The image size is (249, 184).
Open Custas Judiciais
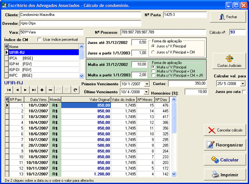click(x=229, y=61)
